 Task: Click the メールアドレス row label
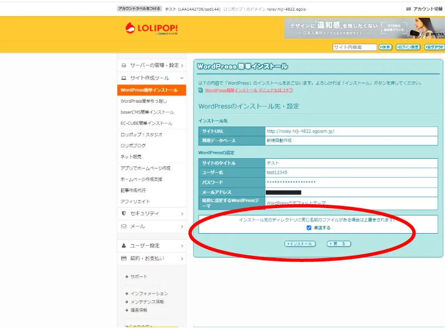216,192
